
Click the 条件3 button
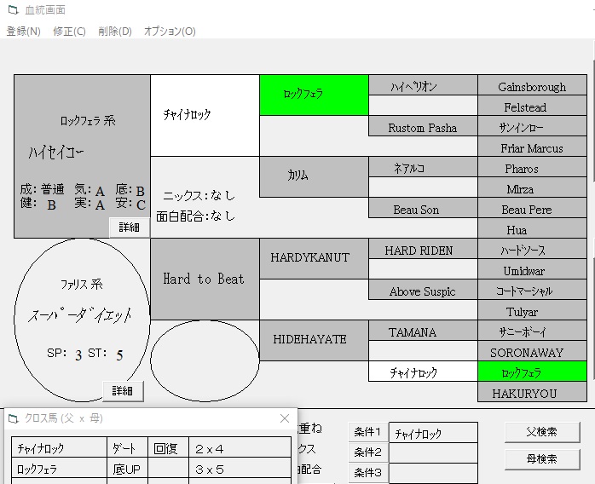click(367, 473)
